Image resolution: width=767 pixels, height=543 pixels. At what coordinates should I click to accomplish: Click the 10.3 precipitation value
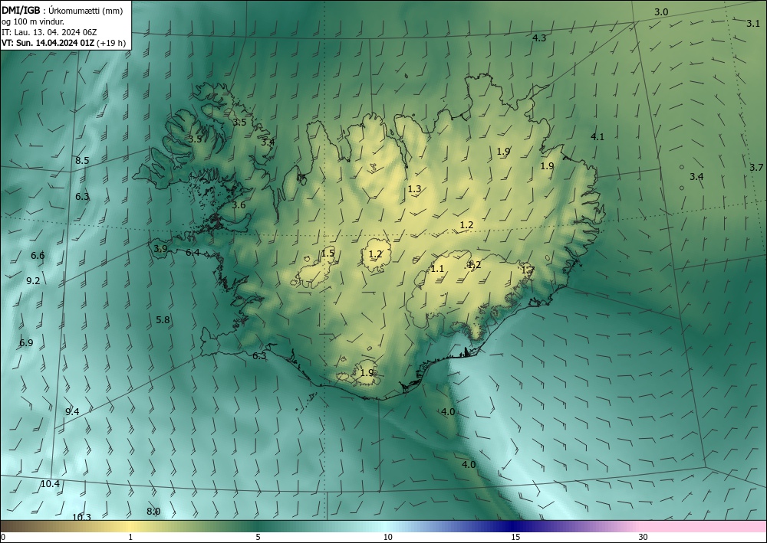pos(81,517)
